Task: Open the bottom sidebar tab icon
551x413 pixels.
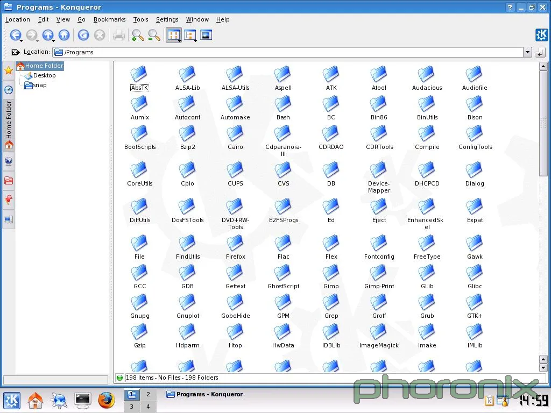Action: [9, 220]
